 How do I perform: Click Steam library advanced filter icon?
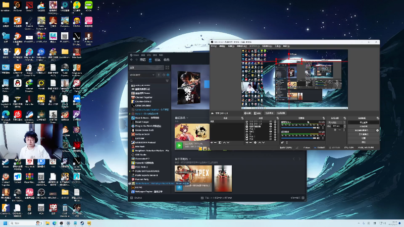pyautogui.click(x=167, y=81)
